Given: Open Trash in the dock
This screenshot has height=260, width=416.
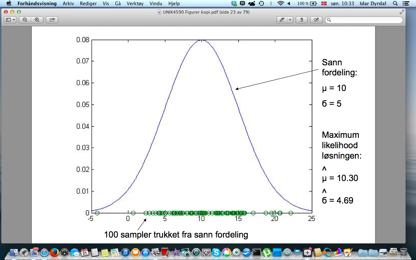Looking at the screenshot, I should (403, 252).
